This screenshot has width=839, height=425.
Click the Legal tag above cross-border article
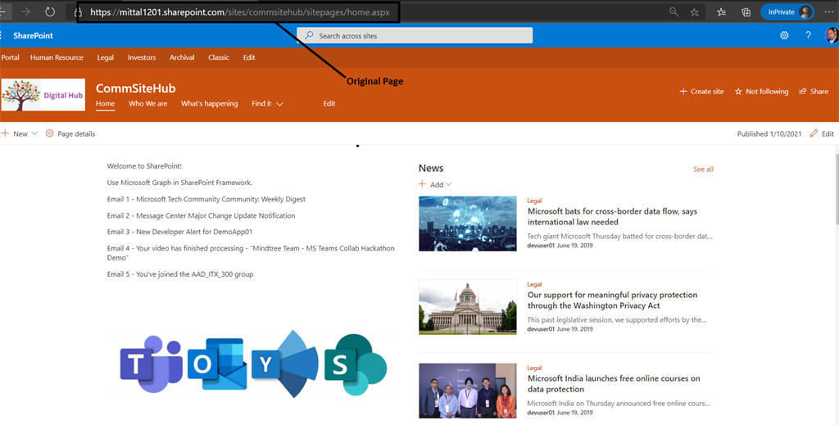[x=534, y=201]
